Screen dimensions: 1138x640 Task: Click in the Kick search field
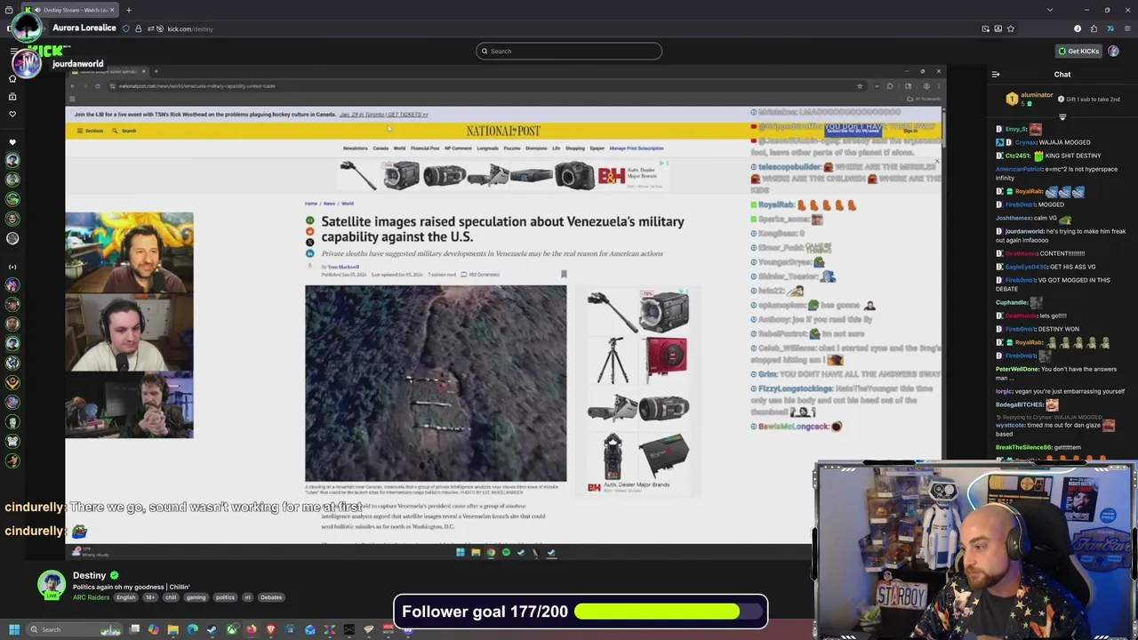click(x=569, y=51)
